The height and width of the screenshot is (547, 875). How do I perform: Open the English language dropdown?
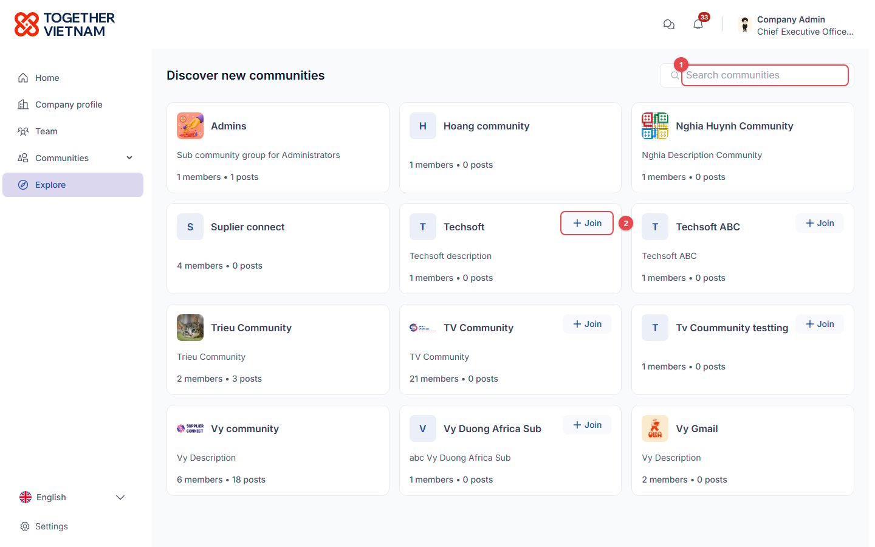coord(73,497)
